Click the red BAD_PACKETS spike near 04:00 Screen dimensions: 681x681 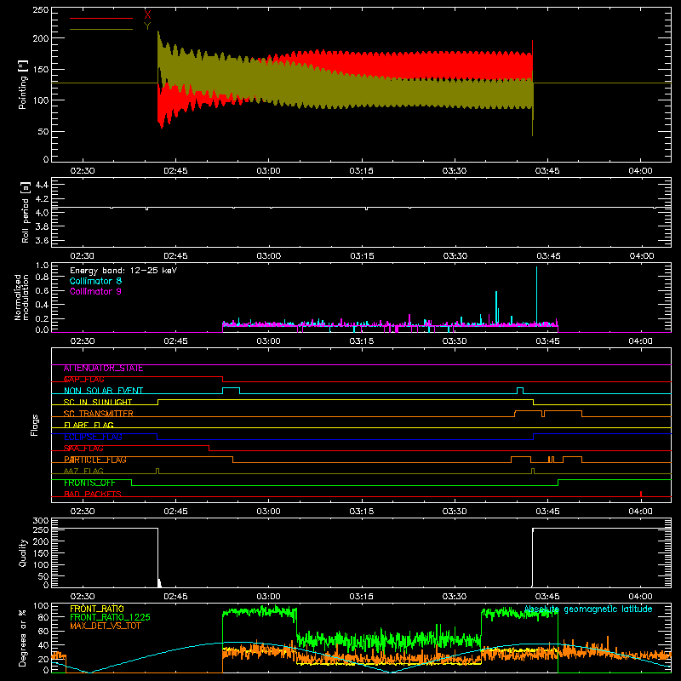[x=641, y=494]
